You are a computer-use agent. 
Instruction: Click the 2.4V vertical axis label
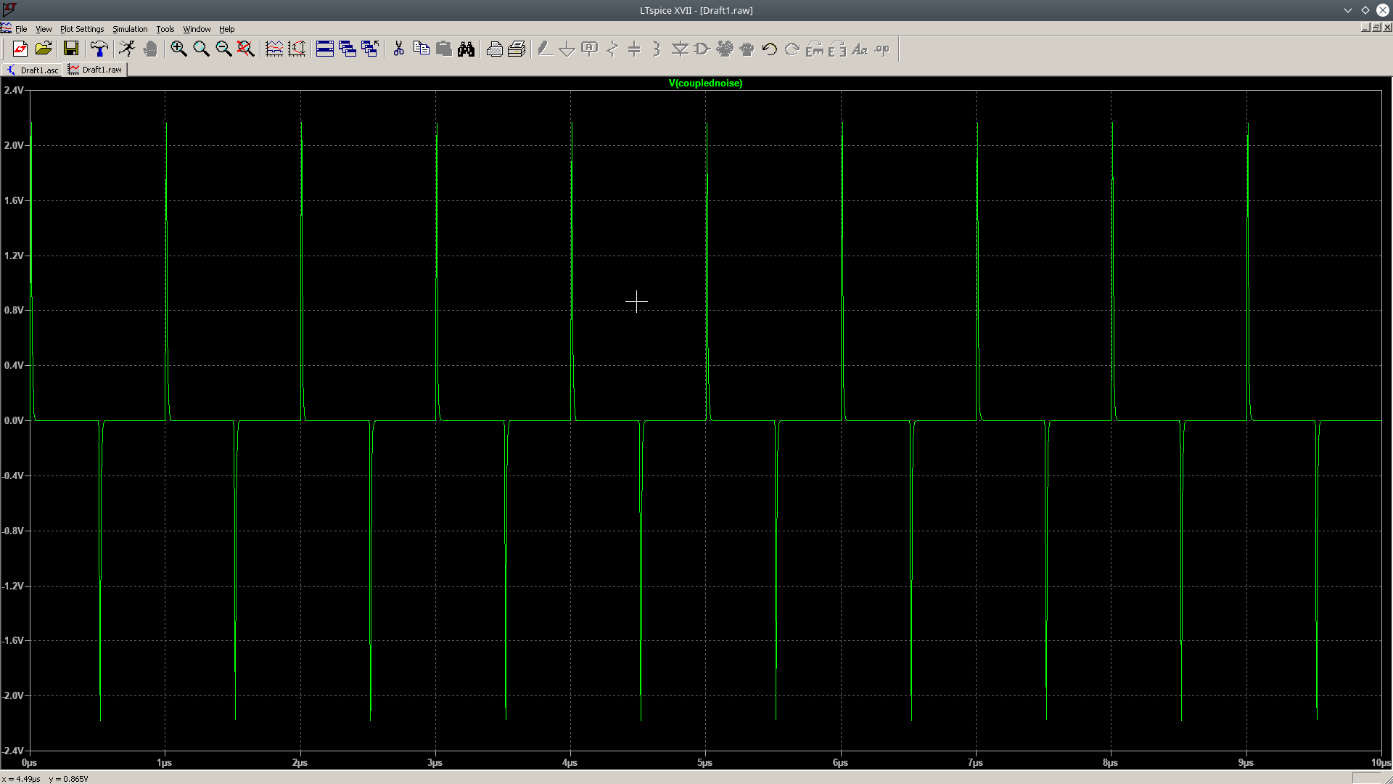[x=14, y=90]
